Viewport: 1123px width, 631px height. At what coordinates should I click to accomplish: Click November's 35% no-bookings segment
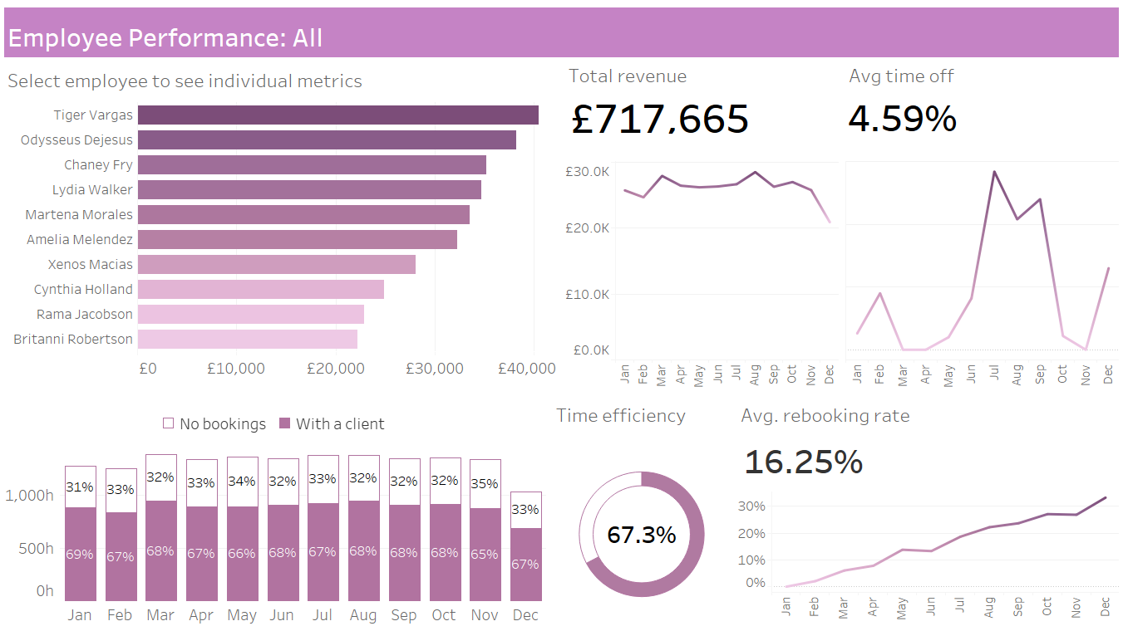tap(485, 483)
